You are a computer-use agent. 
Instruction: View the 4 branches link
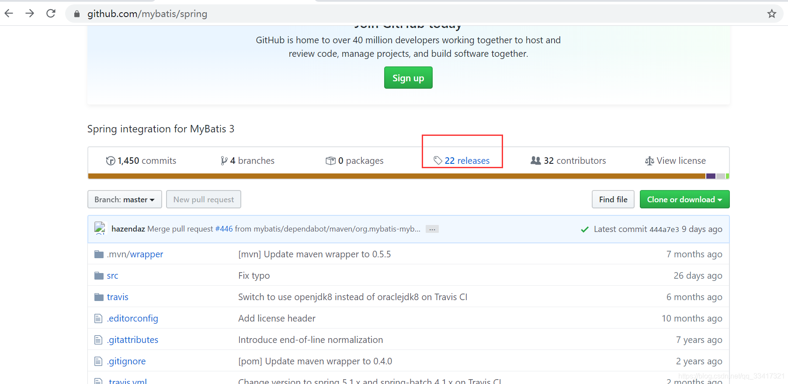coord(248,161)
